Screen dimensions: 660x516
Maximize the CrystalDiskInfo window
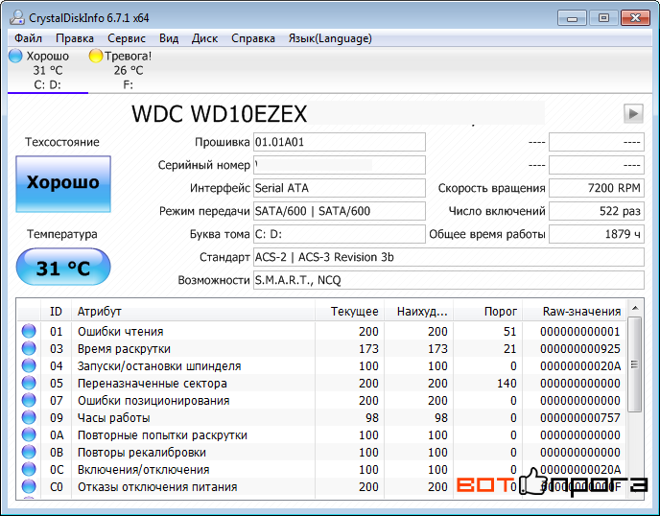pos(603,18)
